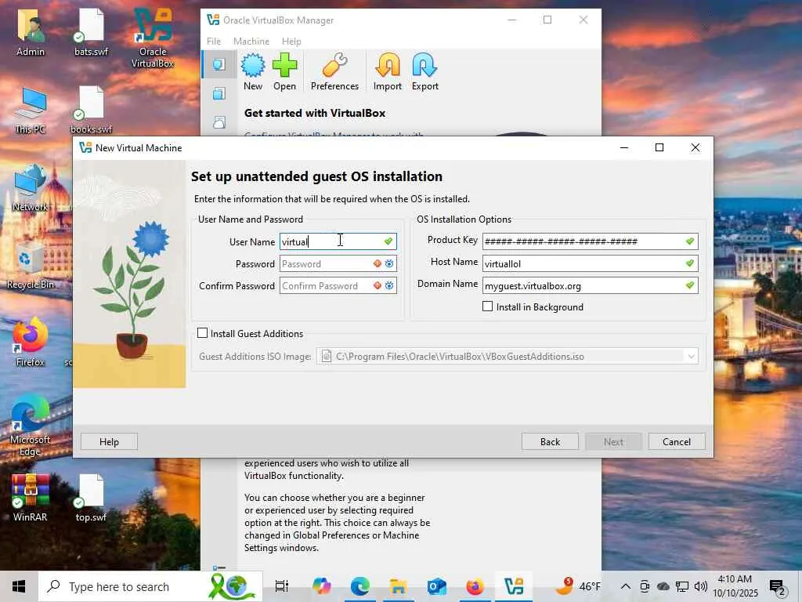Open the Machine menu in VirtualBox Manager

click(251, 41)
